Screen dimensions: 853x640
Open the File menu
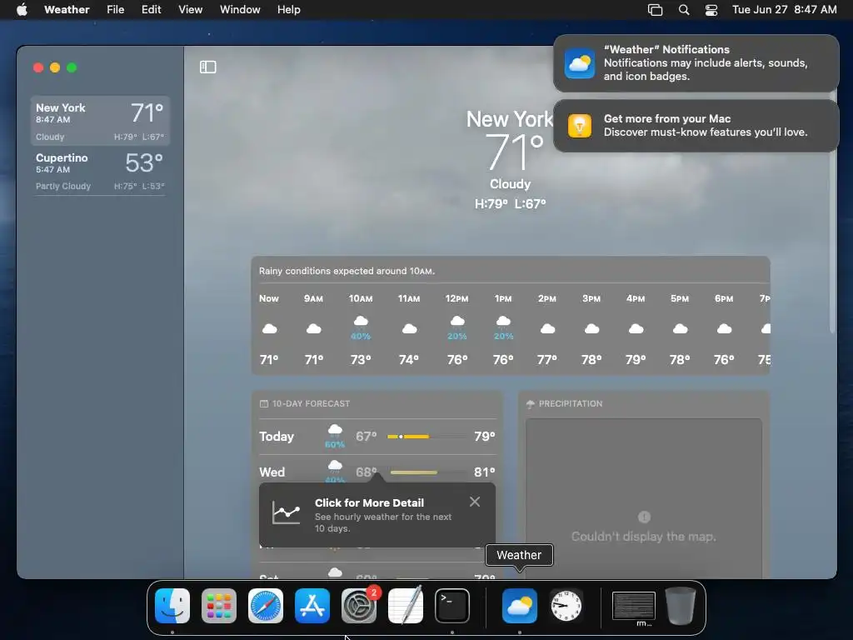pyautogui.click(x=115, y=10)
